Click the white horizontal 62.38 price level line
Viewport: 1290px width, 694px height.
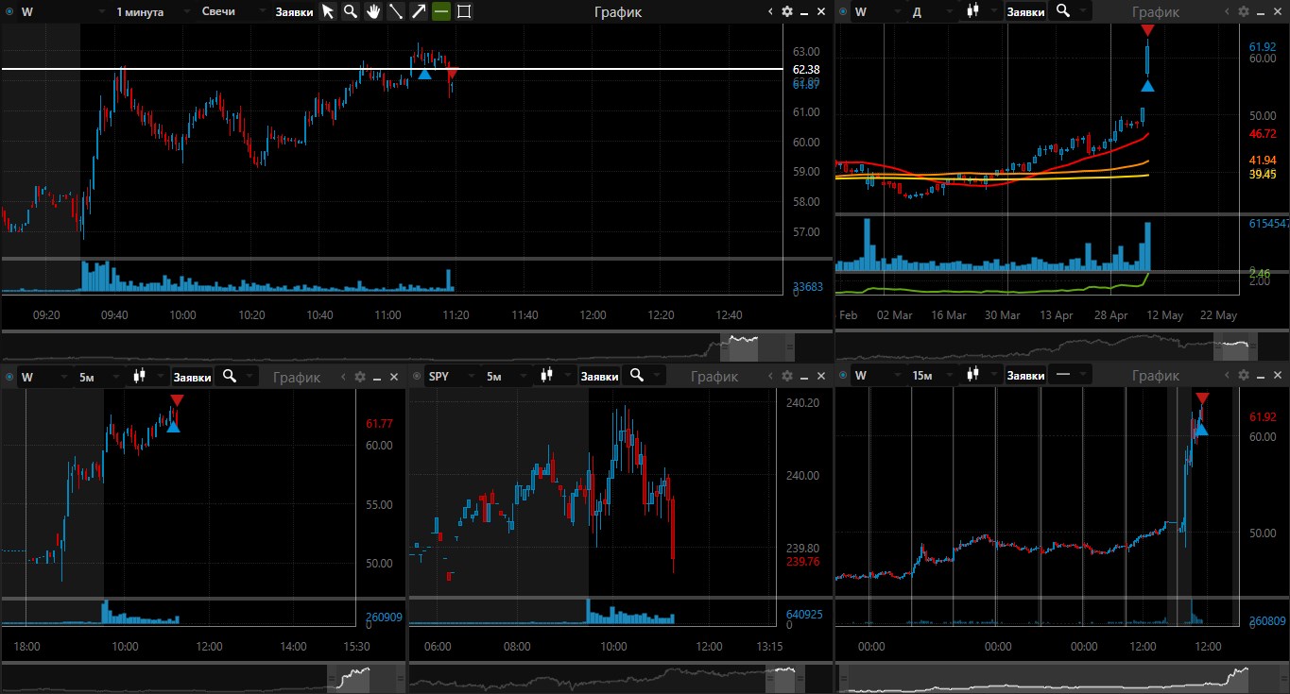pos(392,69)
